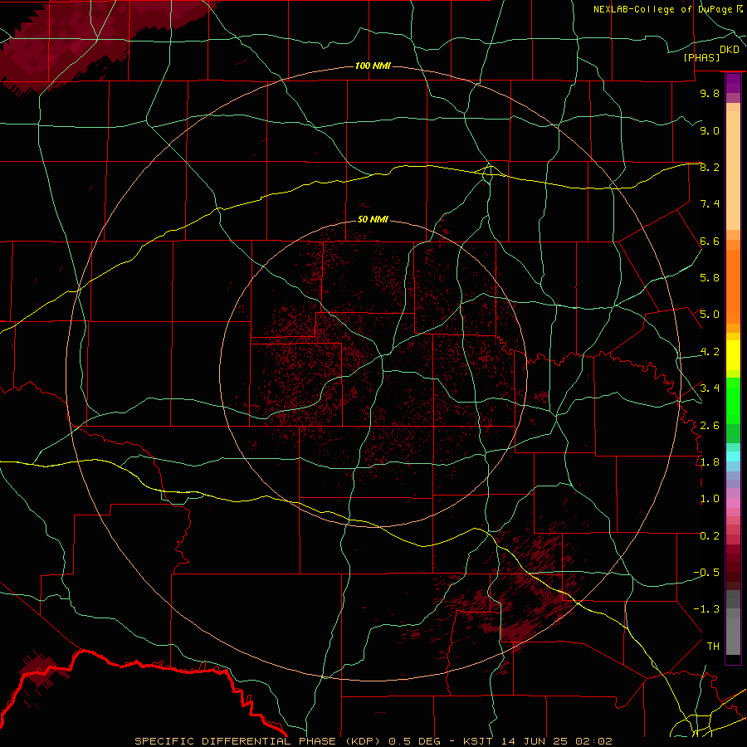The image size is (747, 747).
Task: Click the DKD product label
Action: coord(730,50)
